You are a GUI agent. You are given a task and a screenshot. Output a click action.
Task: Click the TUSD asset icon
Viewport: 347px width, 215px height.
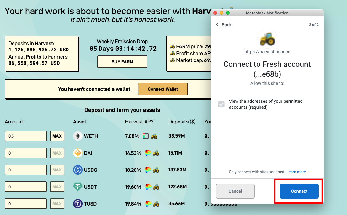(x=78, y=204)
